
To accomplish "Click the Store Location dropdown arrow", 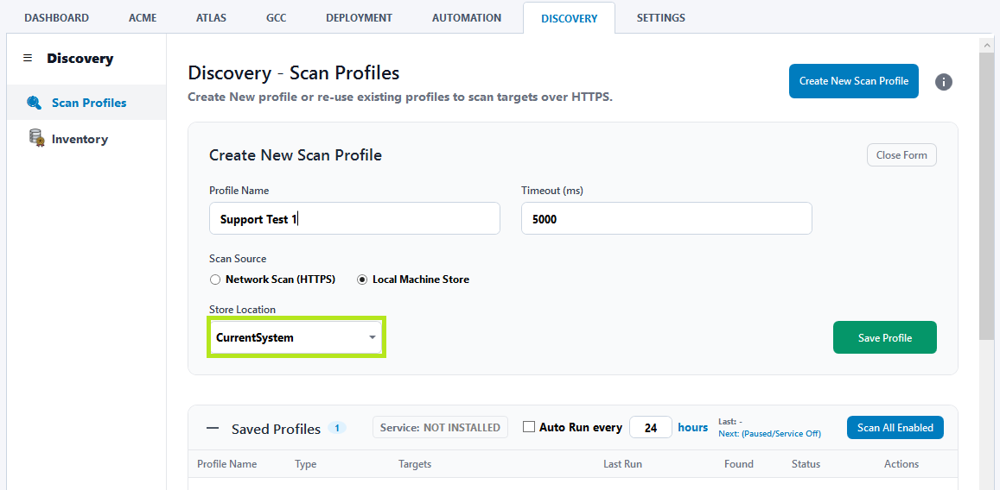I will coord(373,338).
